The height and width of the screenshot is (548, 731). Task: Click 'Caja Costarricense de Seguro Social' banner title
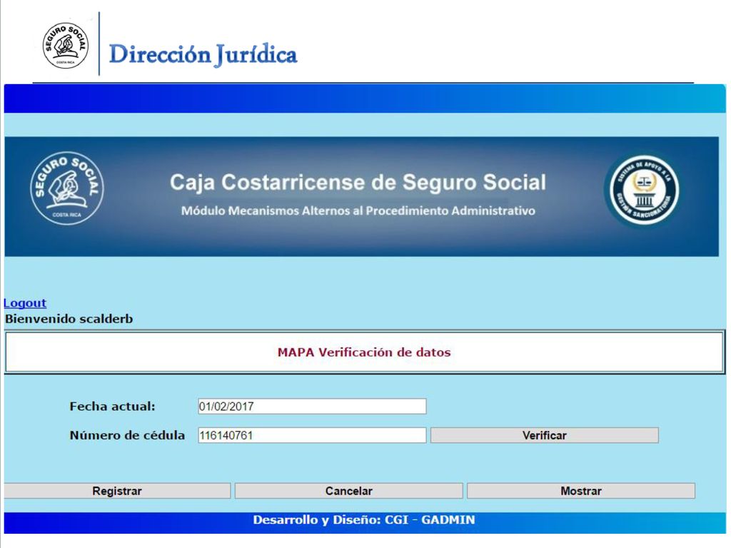point(358,182)
